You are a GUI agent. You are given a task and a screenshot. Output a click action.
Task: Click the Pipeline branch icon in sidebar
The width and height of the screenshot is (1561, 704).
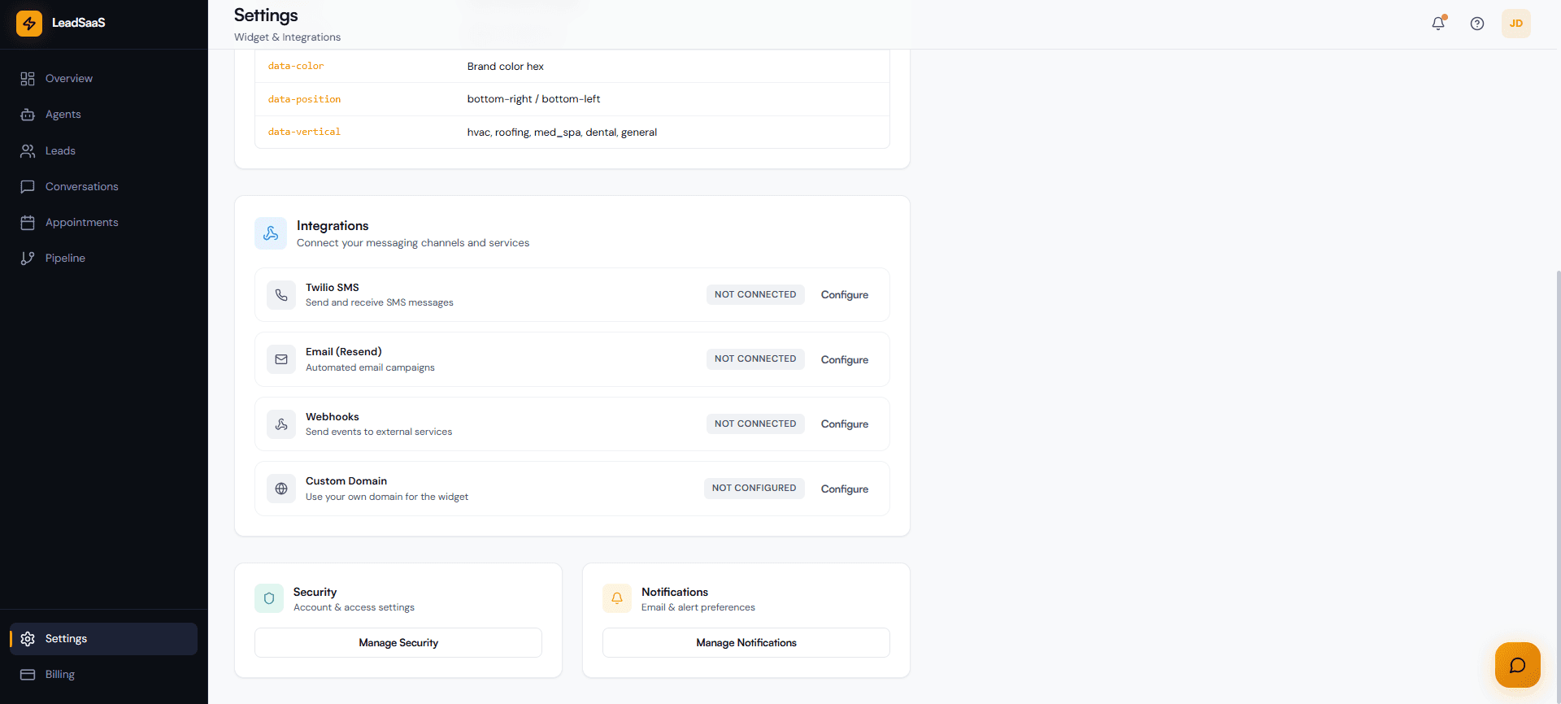(28, 259)
